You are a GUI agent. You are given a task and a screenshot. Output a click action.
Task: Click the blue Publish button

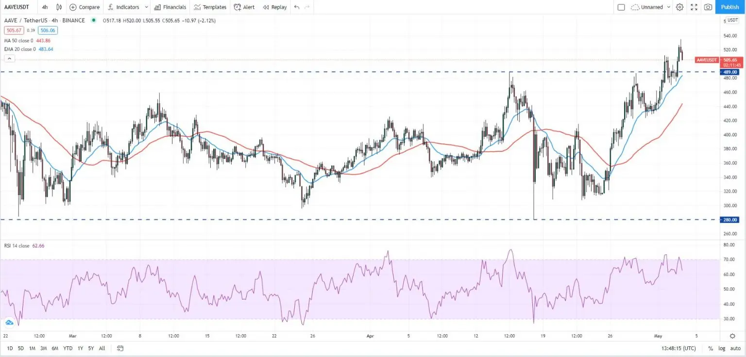click(730, 7)
